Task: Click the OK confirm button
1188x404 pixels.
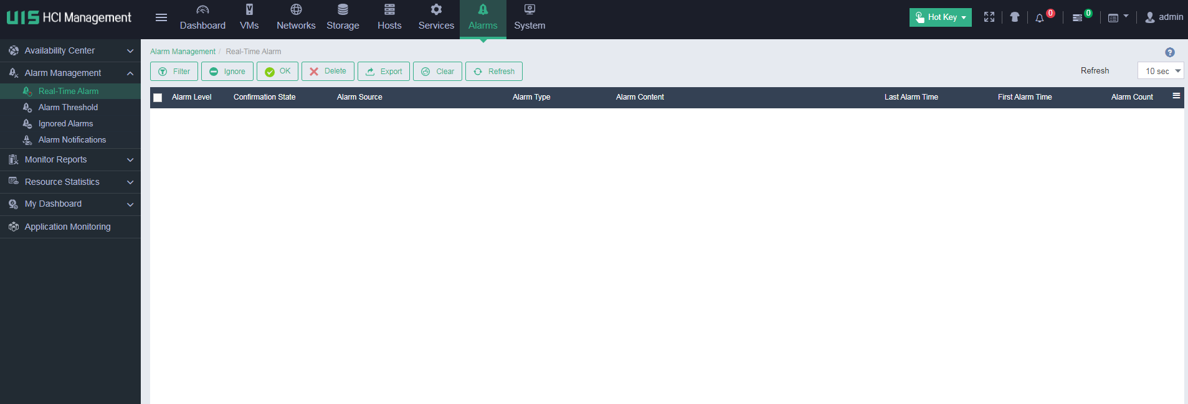Action: 277,72
